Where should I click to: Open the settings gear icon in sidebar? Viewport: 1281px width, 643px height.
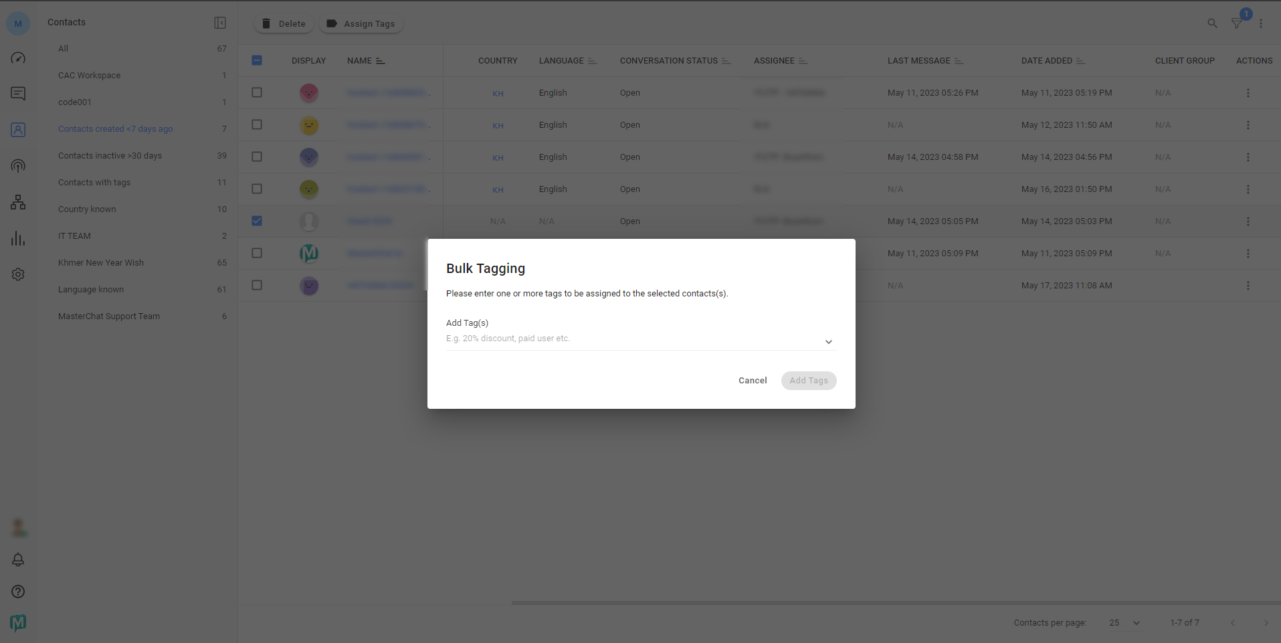[18, 274]
